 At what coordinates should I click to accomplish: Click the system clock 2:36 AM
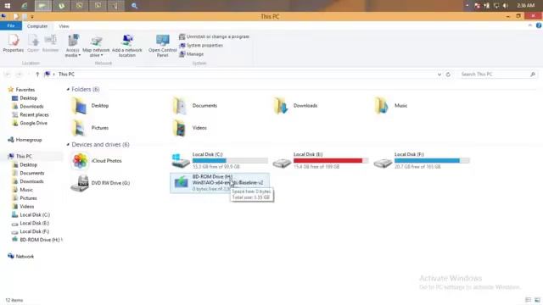pyautogui.click(x=526, y=6)
